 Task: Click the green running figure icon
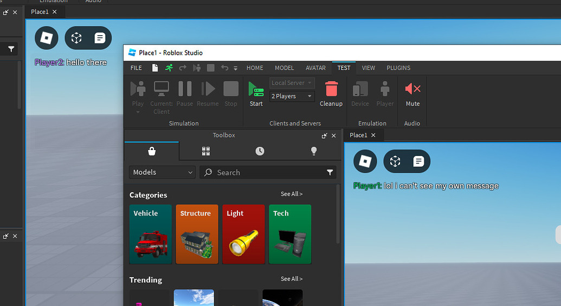[169, 68]
